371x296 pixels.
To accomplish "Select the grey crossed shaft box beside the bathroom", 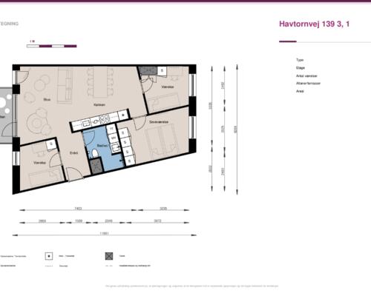I will (96, 166).
